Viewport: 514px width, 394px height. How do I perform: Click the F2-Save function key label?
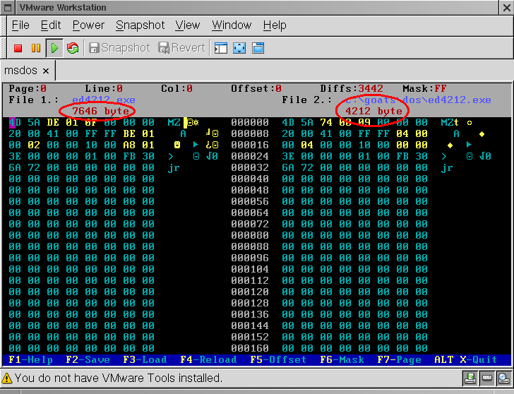point(88,359)
